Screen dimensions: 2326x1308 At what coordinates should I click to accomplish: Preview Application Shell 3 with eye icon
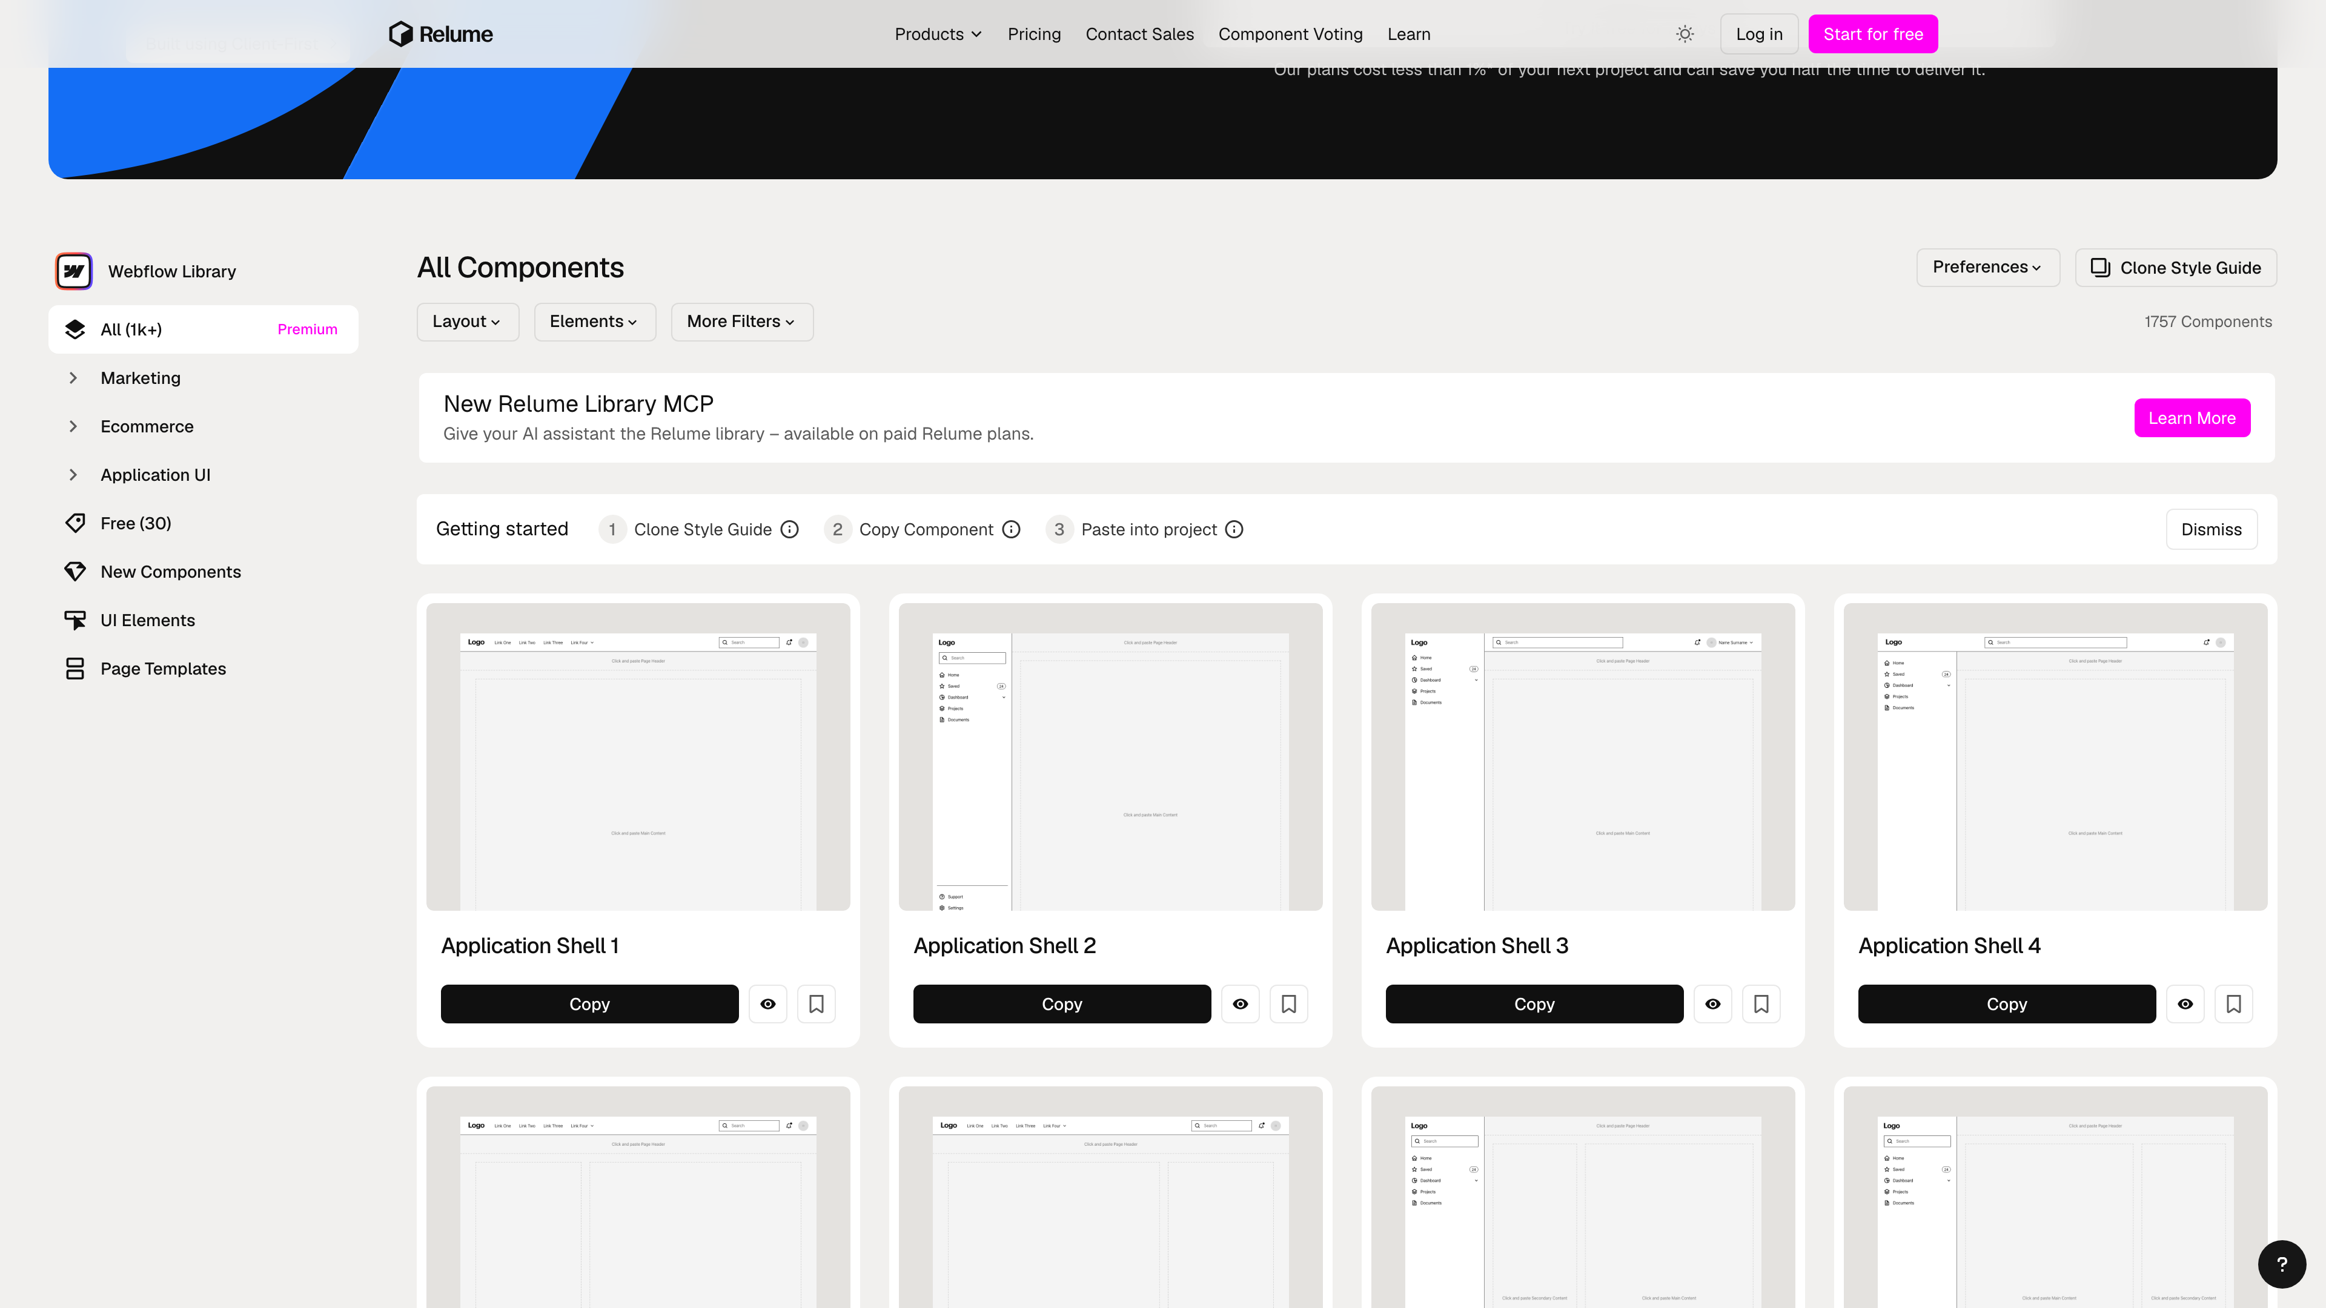click(1713, 1004)
